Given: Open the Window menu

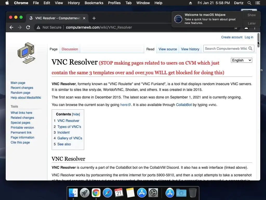Looking at the screenshot, I should point(143,3).
